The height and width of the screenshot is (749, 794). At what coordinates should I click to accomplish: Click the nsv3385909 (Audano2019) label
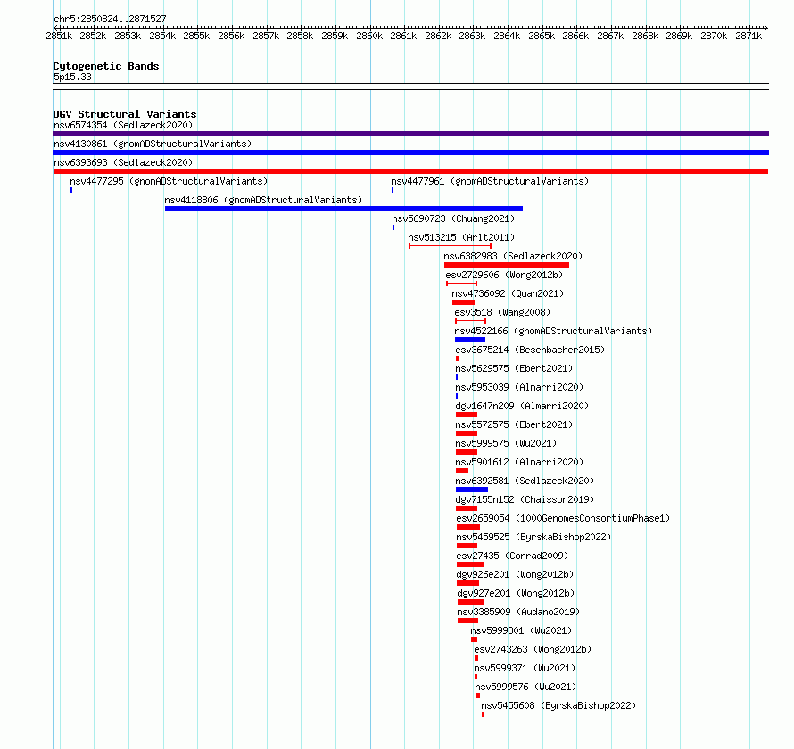[x=518, y=612]
